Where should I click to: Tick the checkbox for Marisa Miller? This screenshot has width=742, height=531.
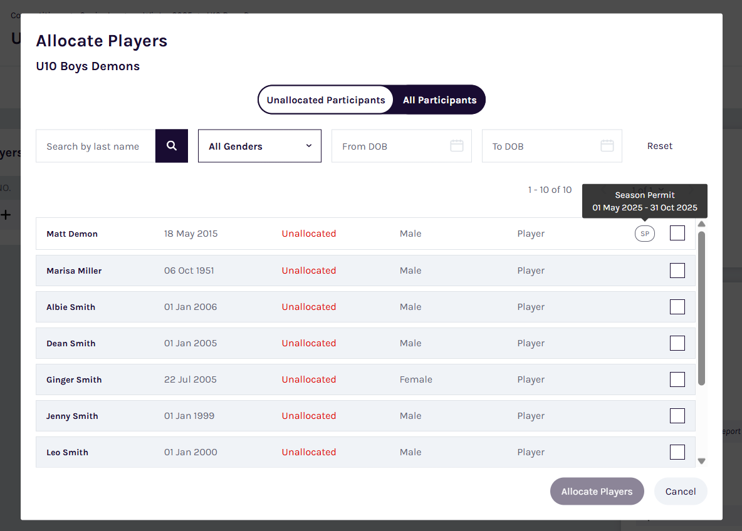tap(677, 271)
